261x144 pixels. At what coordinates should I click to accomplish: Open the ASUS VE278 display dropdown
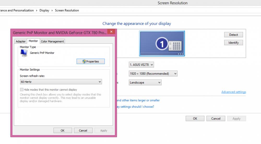(x=141, y=65)
